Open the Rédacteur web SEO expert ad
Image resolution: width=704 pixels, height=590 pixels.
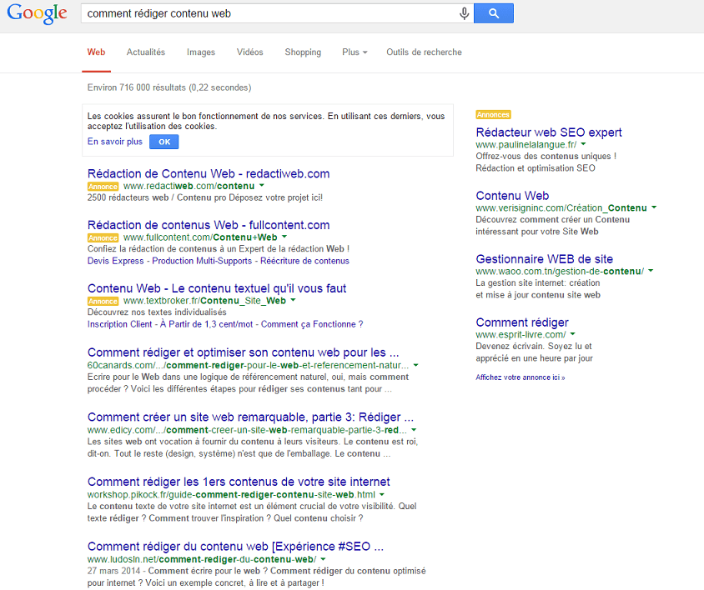click(549, 132)
